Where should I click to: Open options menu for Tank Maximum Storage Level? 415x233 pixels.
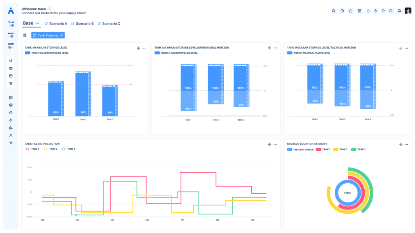(144, 48)
